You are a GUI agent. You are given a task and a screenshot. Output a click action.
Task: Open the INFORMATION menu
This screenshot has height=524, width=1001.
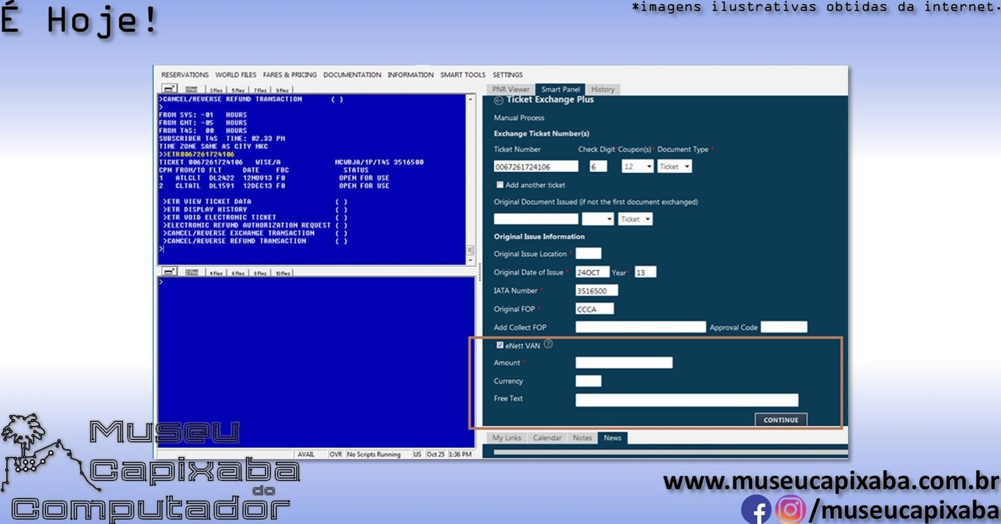pos(410,74)
